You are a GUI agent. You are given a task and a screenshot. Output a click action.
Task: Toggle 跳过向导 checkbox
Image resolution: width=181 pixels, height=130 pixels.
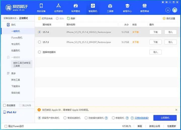20,105
